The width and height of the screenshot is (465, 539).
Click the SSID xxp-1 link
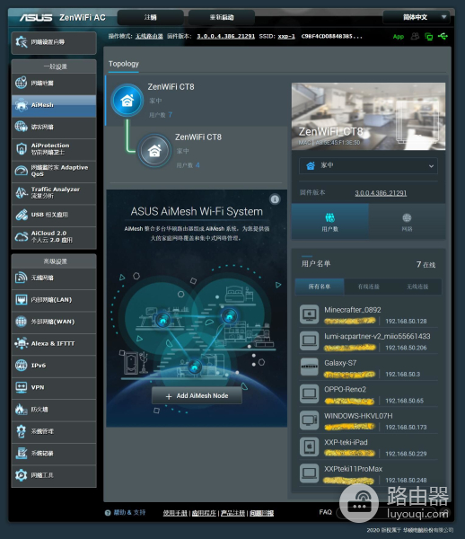[286, 37]
